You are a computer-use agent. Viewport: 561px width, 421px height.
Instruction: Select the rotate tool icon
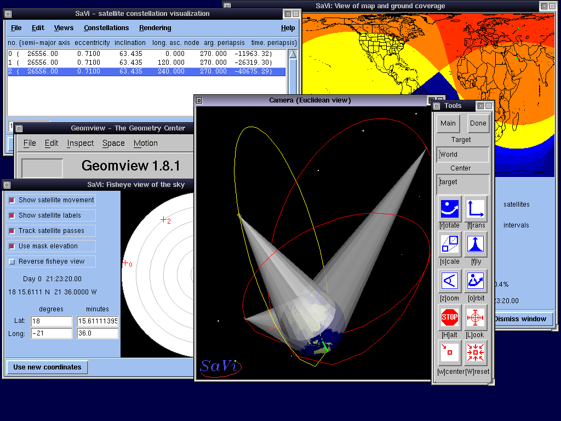450,209
